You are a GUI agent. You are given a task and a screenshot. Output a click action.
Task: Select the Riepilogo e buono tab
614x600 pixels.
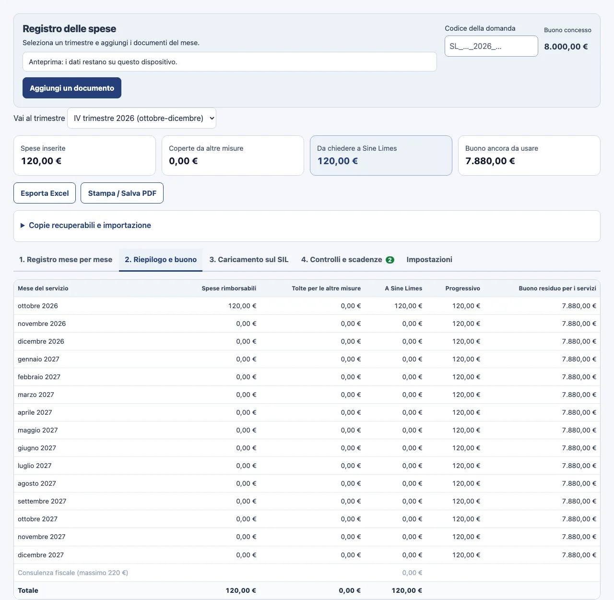coord(161,260)
